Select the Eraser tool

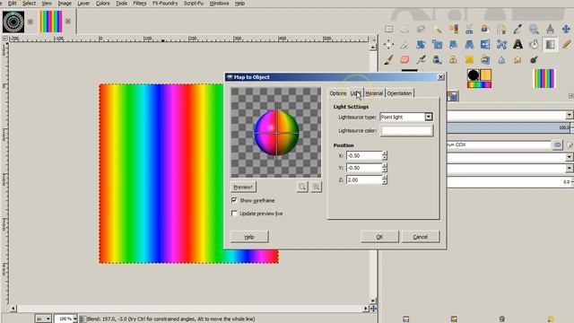[404, 60]
